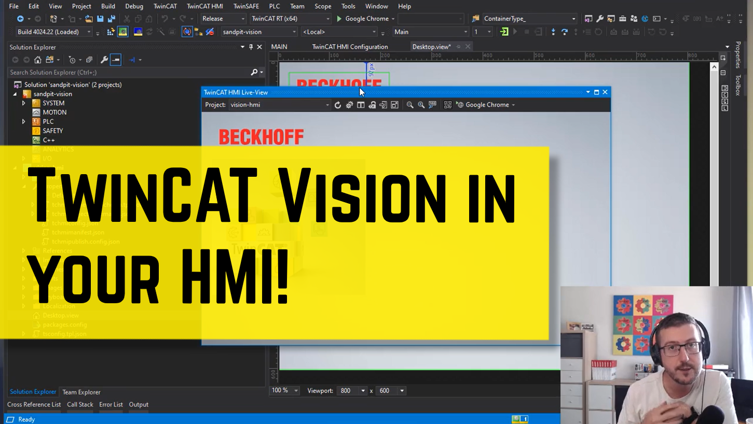Click the Step Into arrow icon
The height and width of the screenshot is (424, 753).
point(553,32)
